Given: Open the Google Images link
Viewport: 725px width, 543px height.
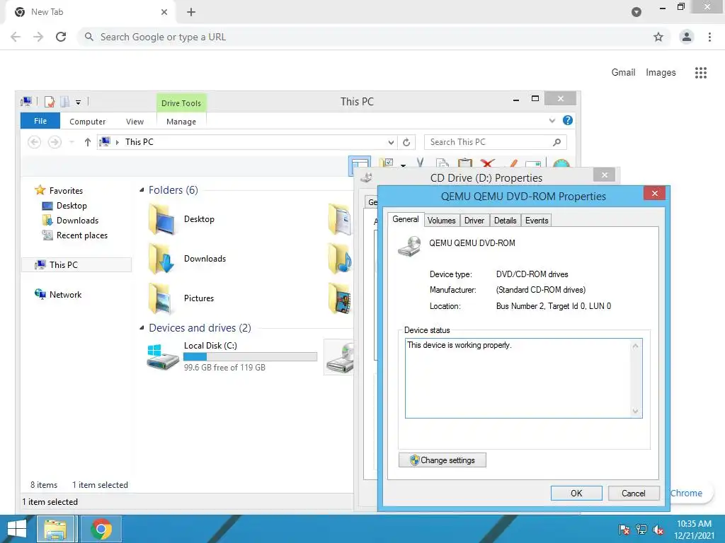Looking at the screenshot, I should point(661,73).
